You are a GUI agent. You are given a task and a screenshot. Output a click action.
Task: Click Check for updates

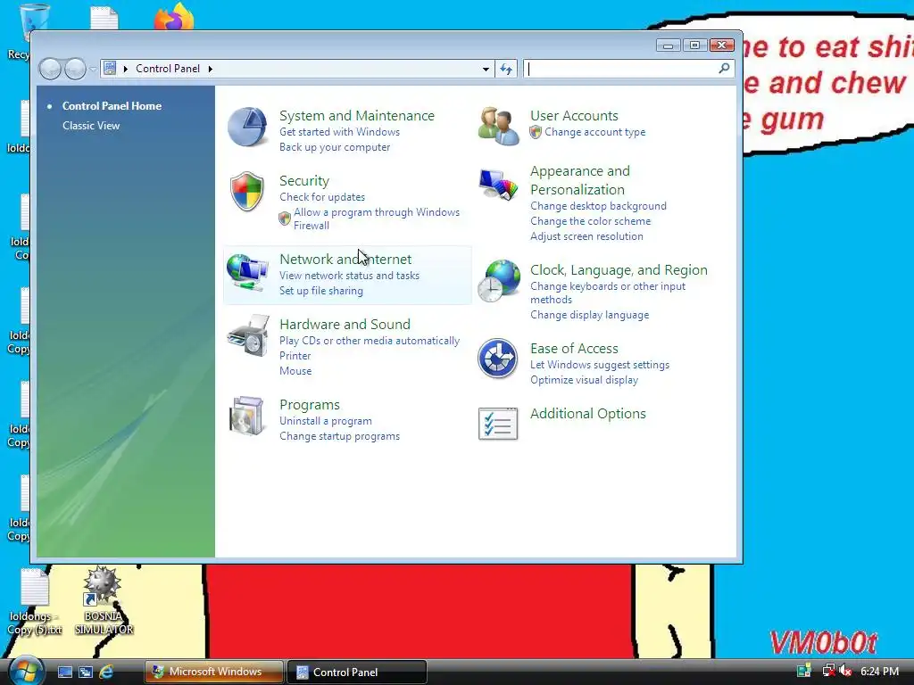[x=321, y=197]
